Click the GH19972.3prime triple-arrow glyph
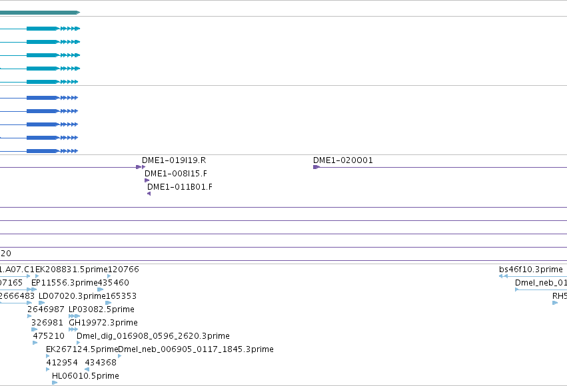The width and height of the screenshot is (567, 386). tap(73, 329)
